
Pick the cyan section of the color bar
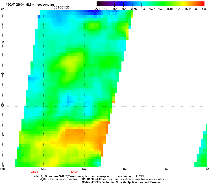coord(143,4)
